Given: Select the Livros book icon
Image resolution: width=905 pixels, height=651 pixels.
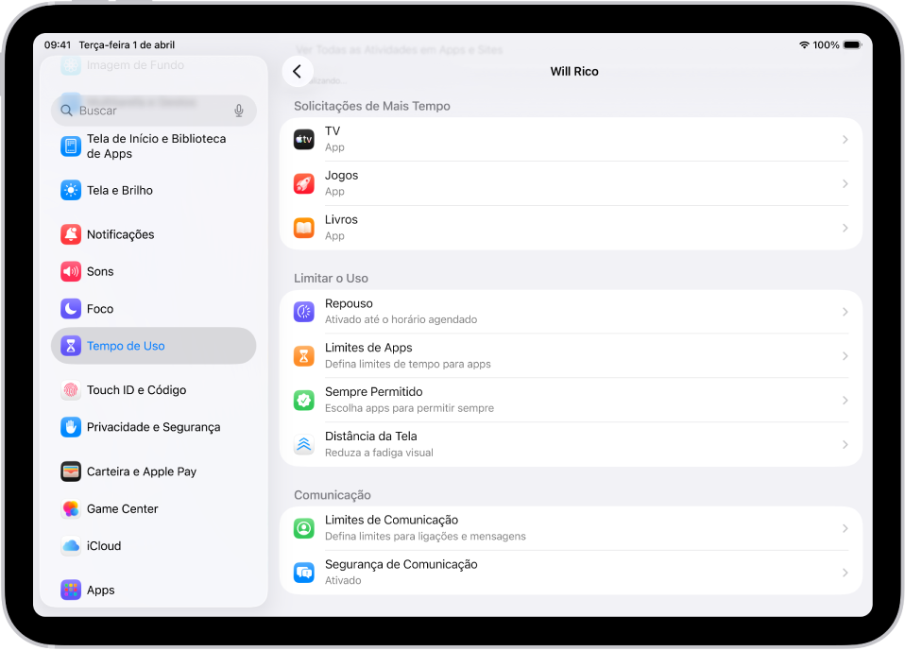Looking at the screenshot, I should 303,228.
